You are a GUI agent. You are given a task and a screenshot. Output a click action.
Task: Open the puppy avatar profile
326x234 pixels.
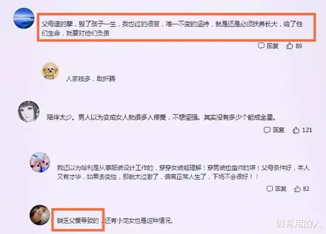(x=50, y=71)
